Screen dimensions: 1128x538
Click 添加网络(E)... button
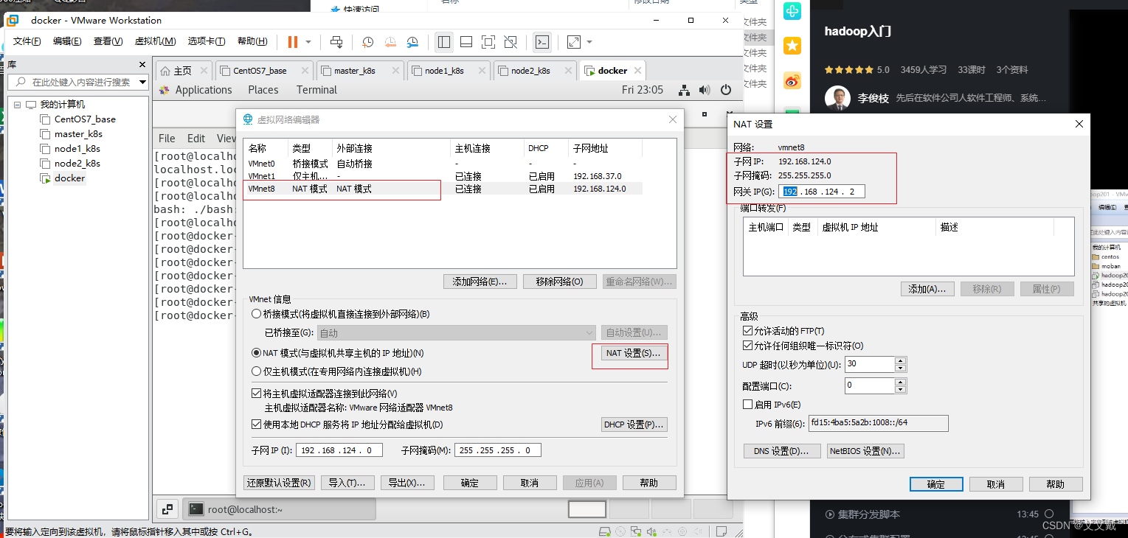tap(480, 282)
